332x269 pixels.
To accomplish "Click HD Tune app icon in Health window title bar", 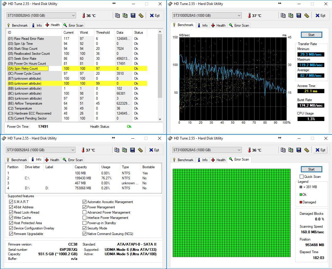I will (4, 4).
